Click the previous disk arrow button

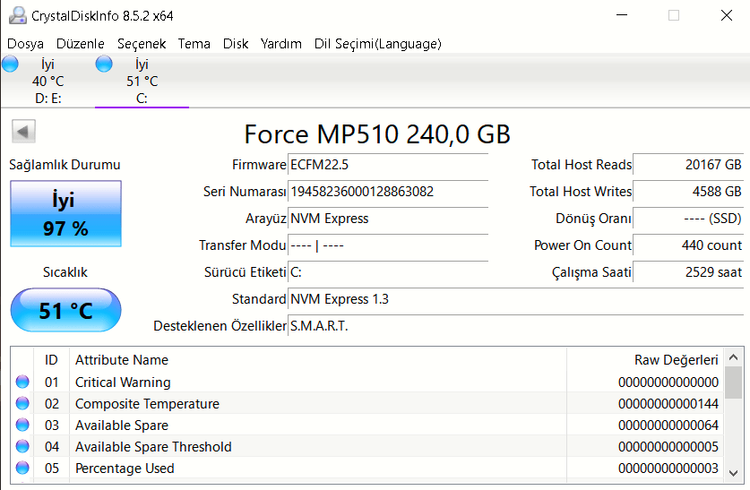(x=23, y=133)
